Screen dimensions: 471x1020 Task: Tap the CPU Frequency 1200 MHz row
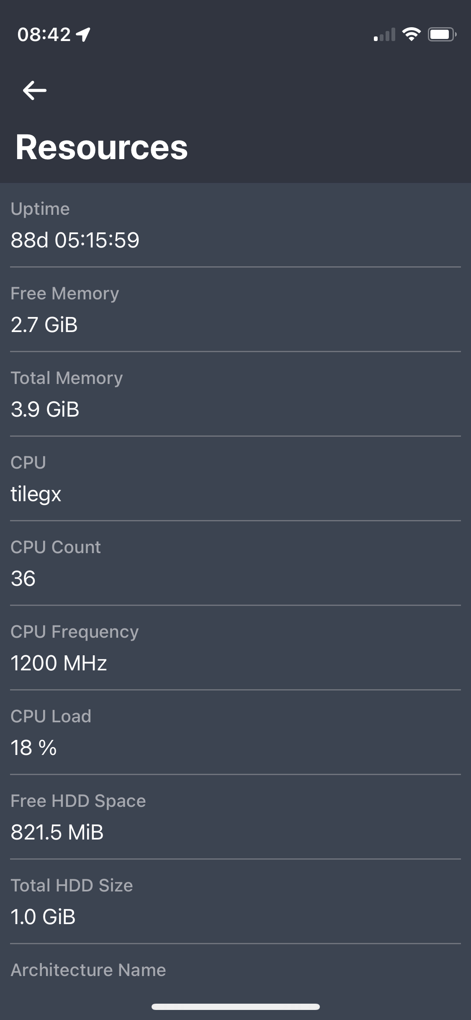[x=235, y=648]
